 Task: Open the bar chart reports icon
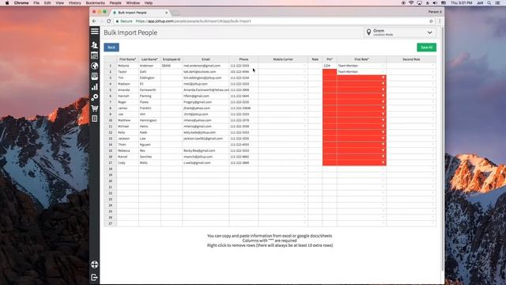click(95, 87)
